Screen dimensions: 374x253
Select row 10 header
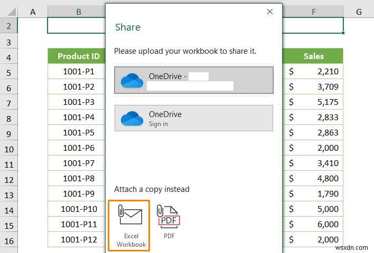pos(9,148)
